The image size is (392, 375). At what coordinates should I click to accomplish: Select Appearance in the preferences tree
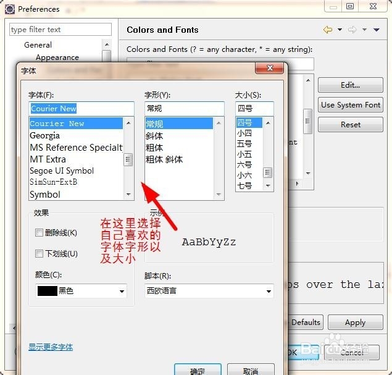[57, 57]
